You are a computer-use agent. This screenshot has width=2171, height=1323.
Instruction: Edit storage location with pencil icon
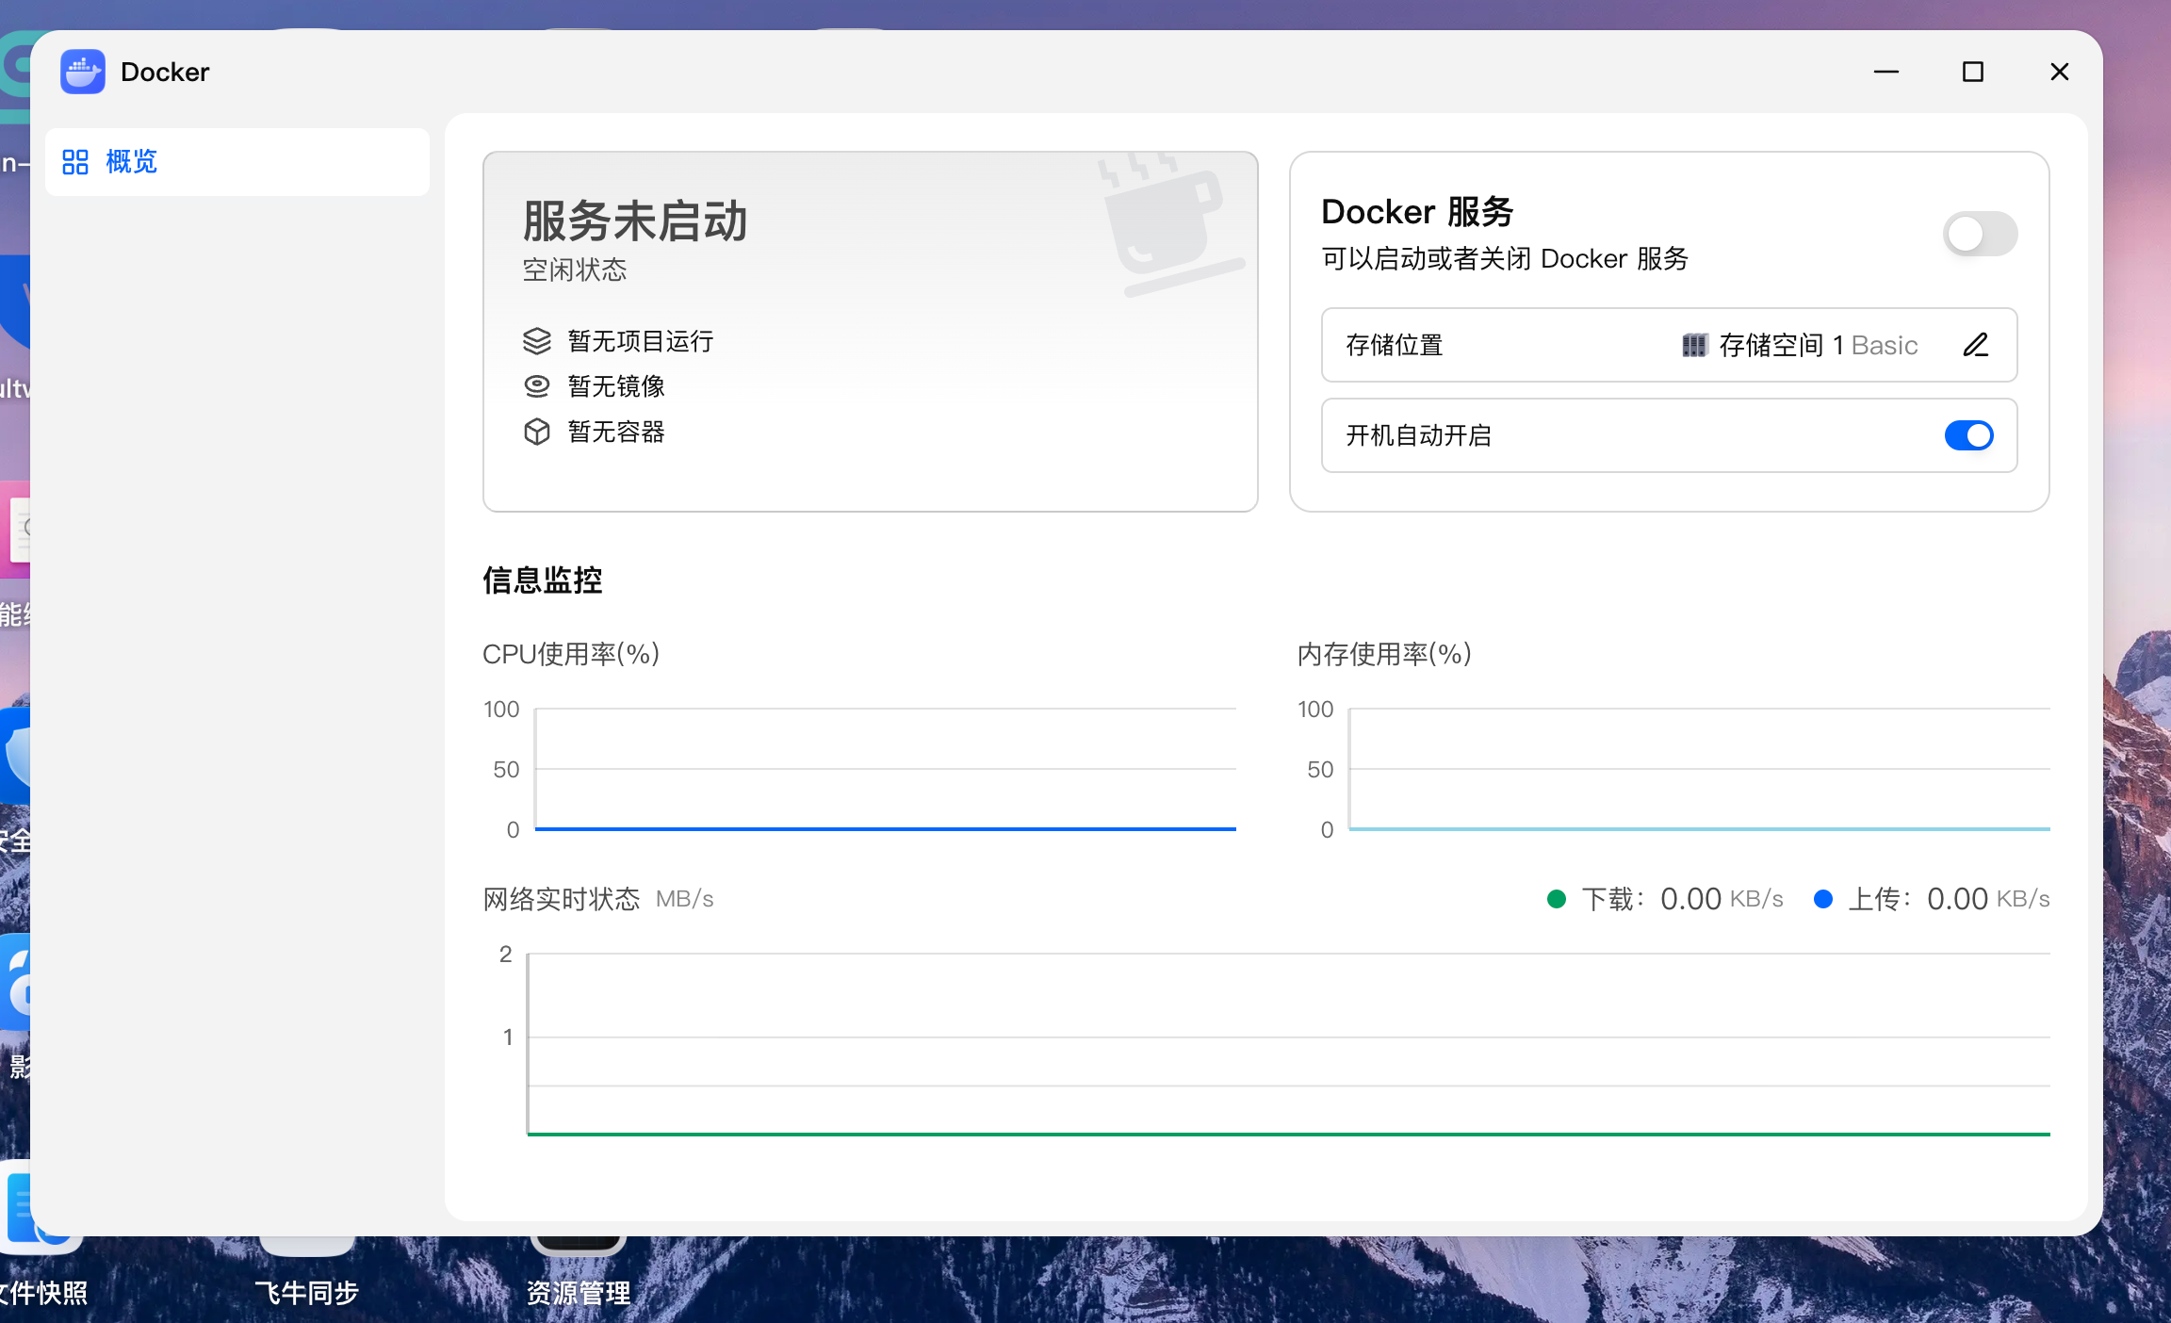point(1976,345)
